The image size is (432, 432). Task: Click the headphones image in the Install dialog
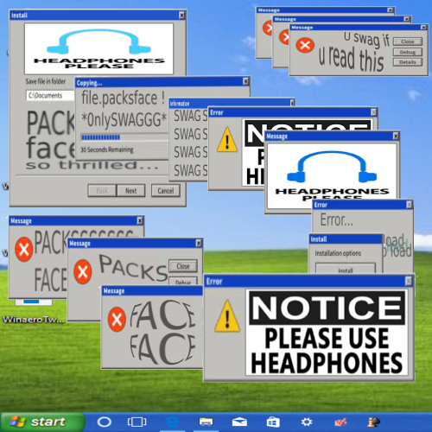98,48
